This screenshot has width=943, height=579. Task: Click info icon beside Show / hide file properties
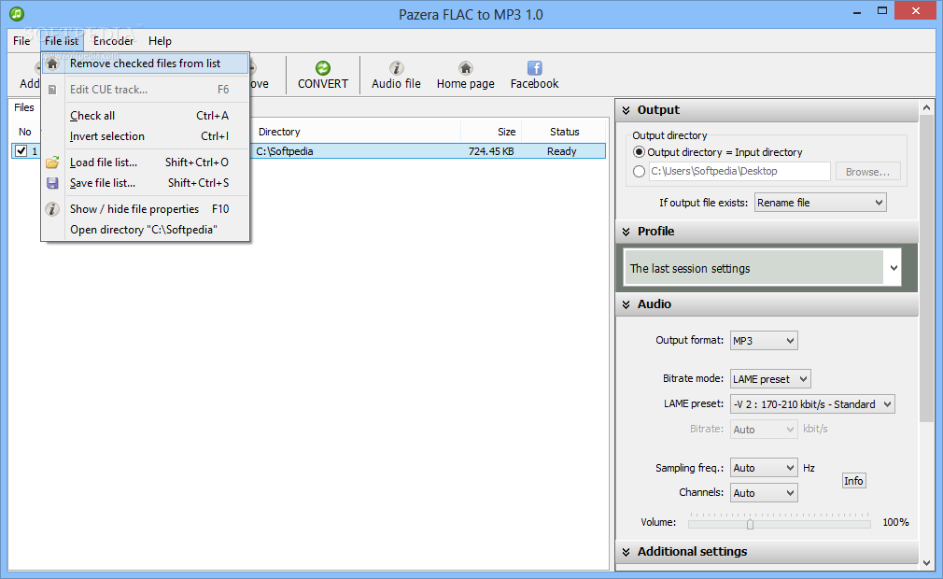pos(52,209)
